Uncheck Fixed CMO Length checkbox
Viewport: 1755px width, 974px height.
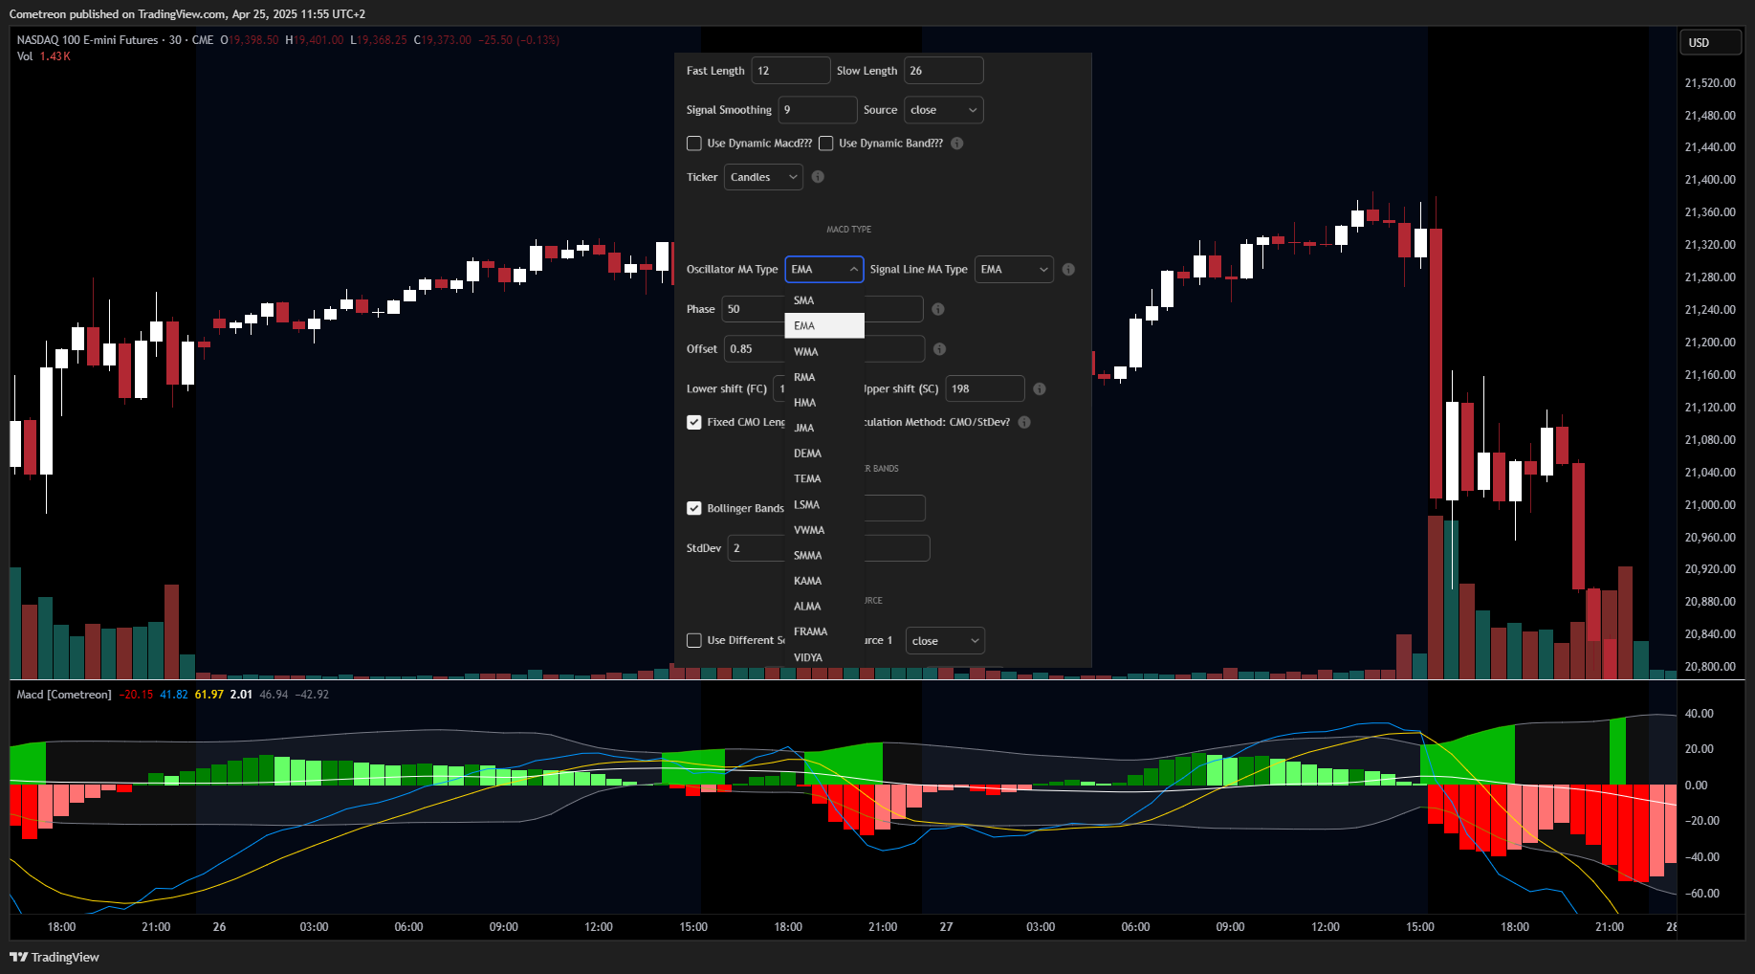click(694, 422)
